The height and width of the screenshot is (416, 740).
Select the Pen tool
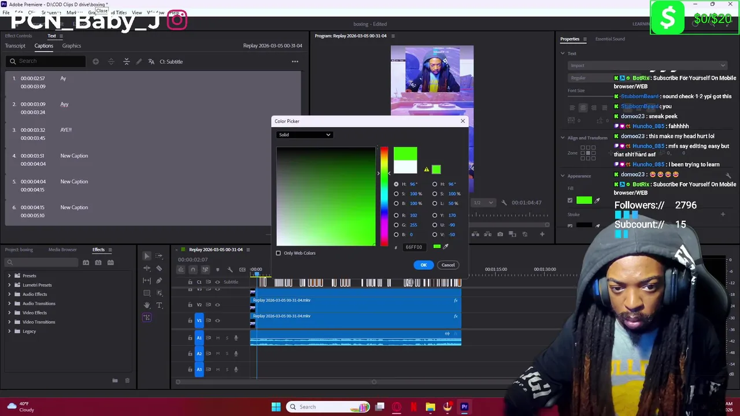coord(160,280)
